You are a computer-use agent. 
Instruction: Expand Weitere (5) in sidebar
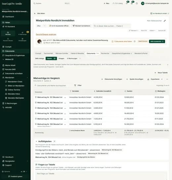(15, 59)
